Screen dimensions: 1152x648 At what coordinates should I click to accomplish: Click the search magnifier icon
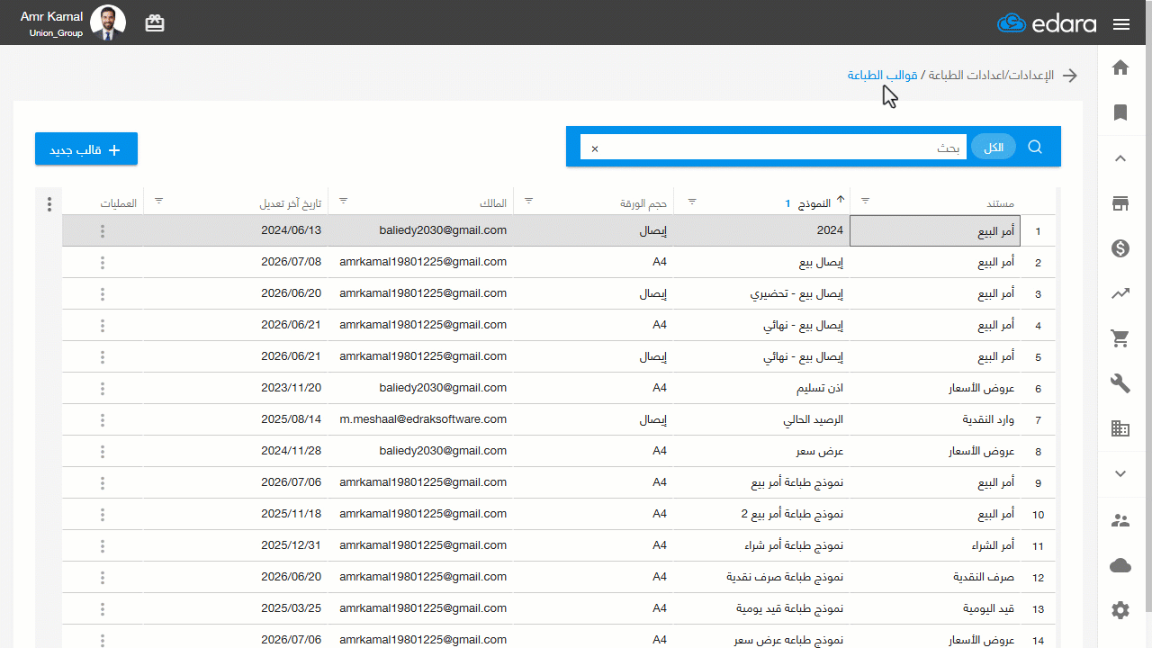(1035, 147)
